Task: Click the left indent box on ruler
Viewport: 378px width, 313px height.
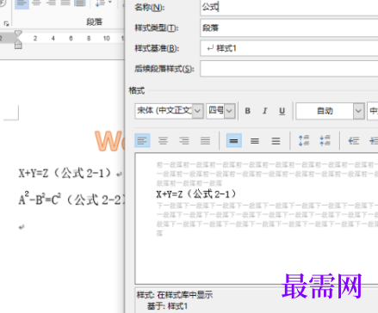Action: click(18, 46)
